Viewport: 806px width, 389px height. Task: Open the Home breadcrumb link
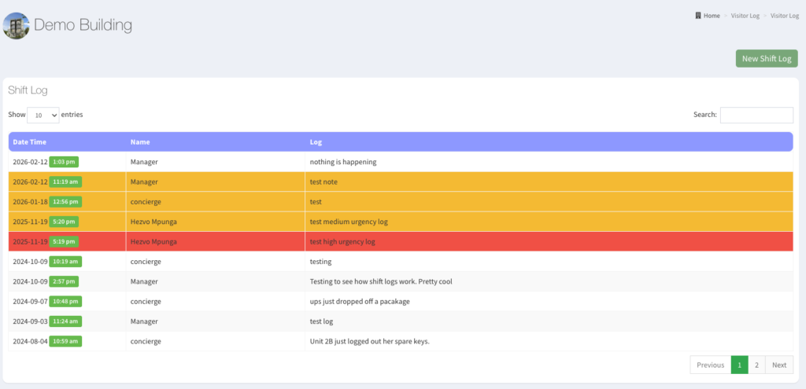[x=712, y=16]
